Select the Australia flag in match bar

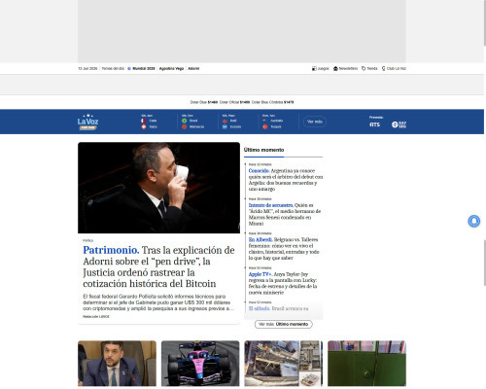tap(265, 121)
